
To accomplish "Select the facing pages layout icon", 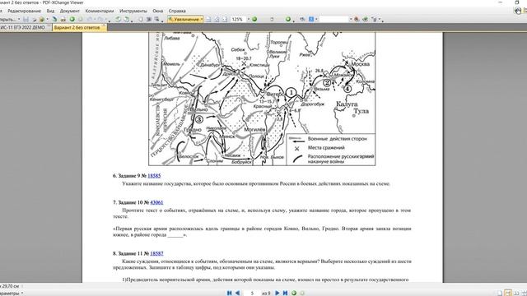I will click(x=516, y=294).
